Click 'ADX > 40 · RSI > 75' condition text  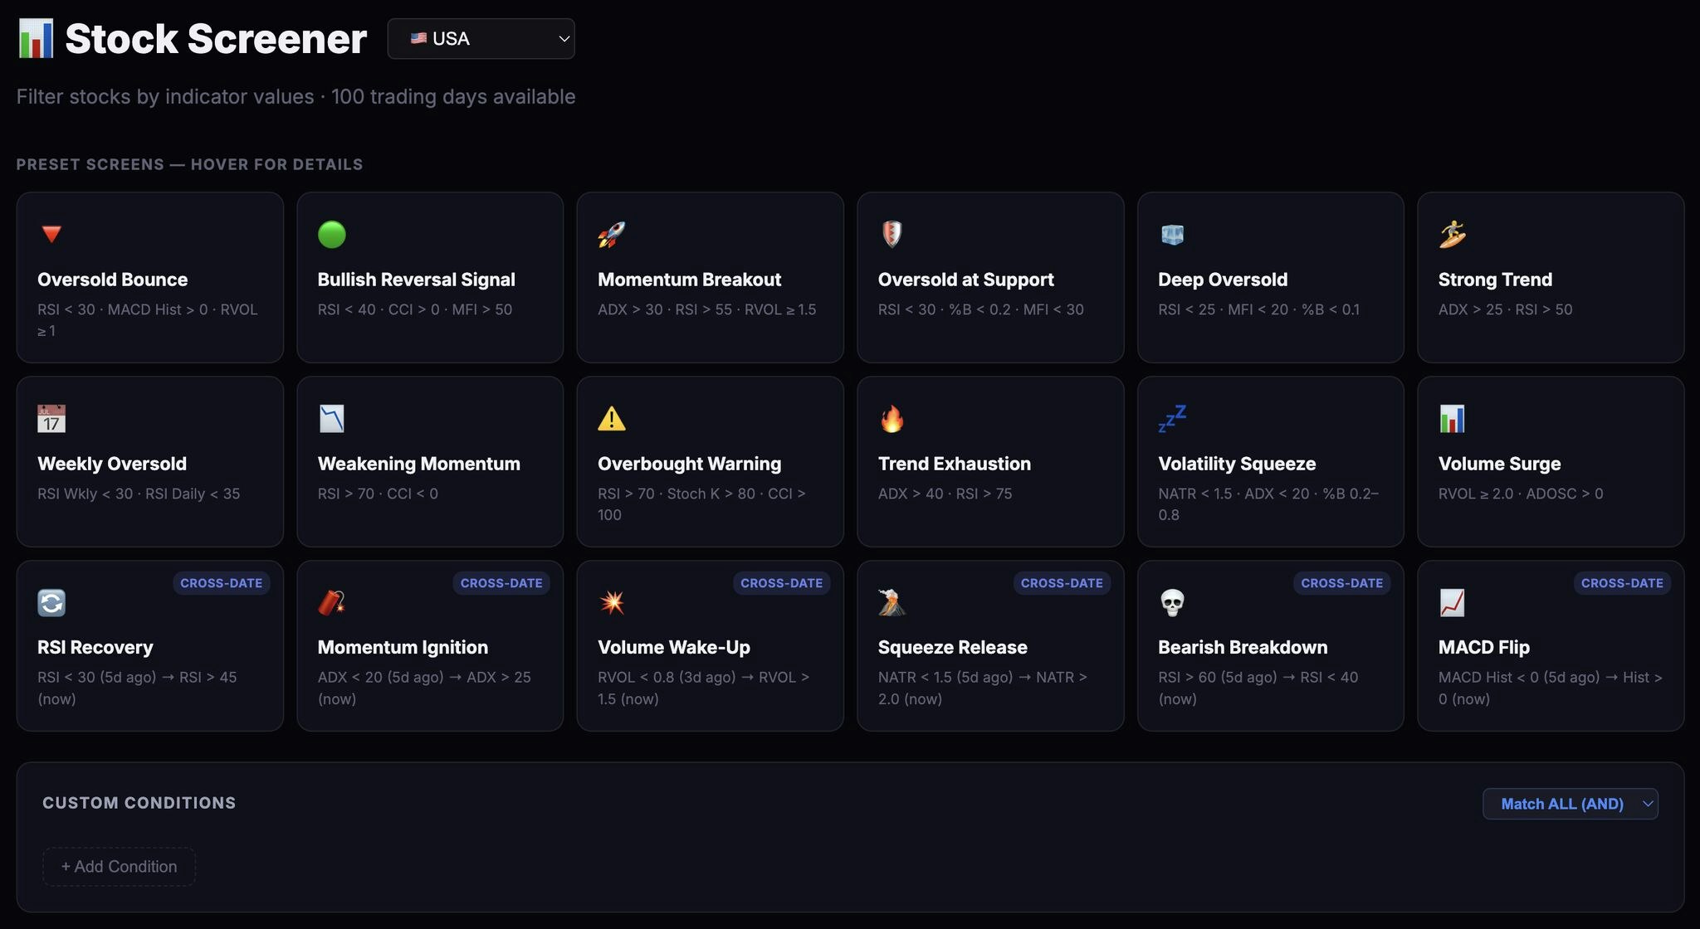[945, 494]
